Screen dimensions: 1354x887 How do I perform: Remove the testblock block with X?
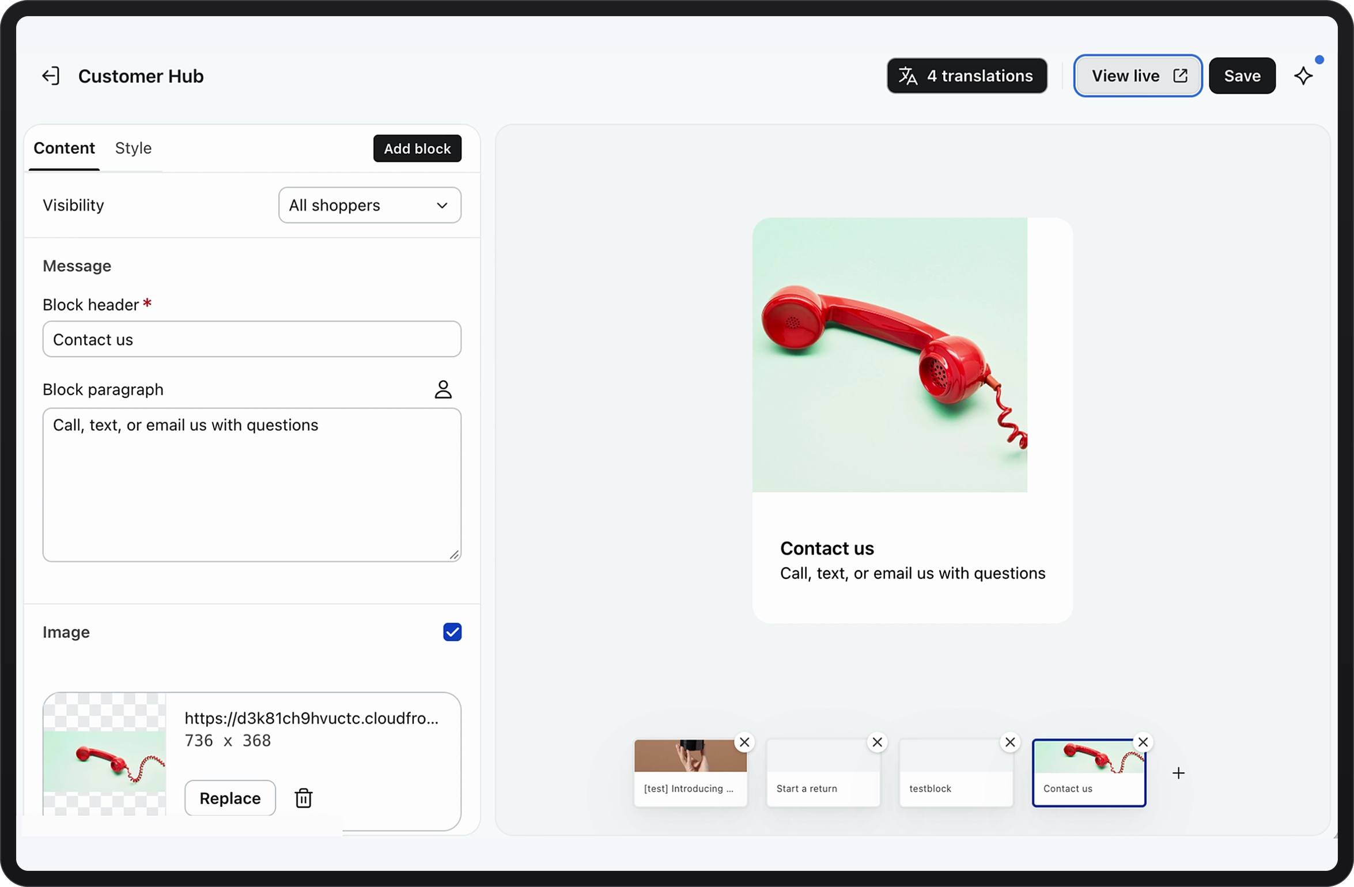pos(1009,742)
